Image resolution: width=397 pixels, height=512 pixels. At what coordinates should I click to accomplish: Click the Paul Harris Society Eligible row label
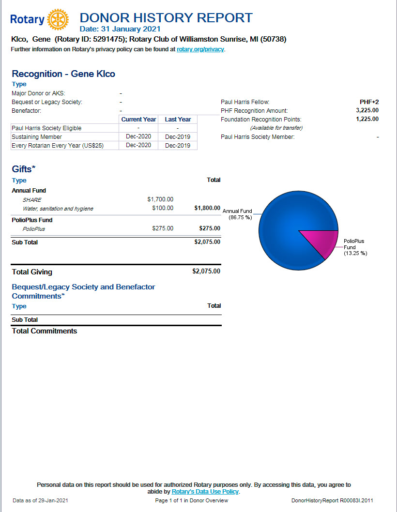[46, 128]
